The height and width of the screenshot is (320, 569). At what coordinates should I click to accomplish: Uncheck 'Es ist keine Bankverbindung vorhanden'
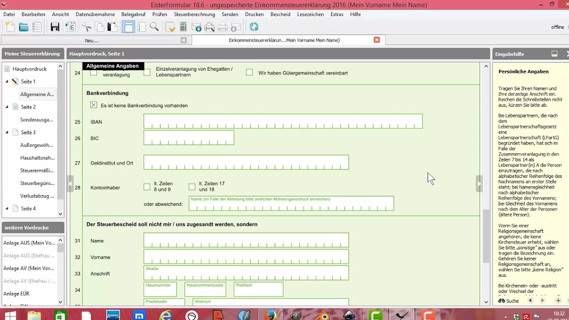(x=93, y=105)
